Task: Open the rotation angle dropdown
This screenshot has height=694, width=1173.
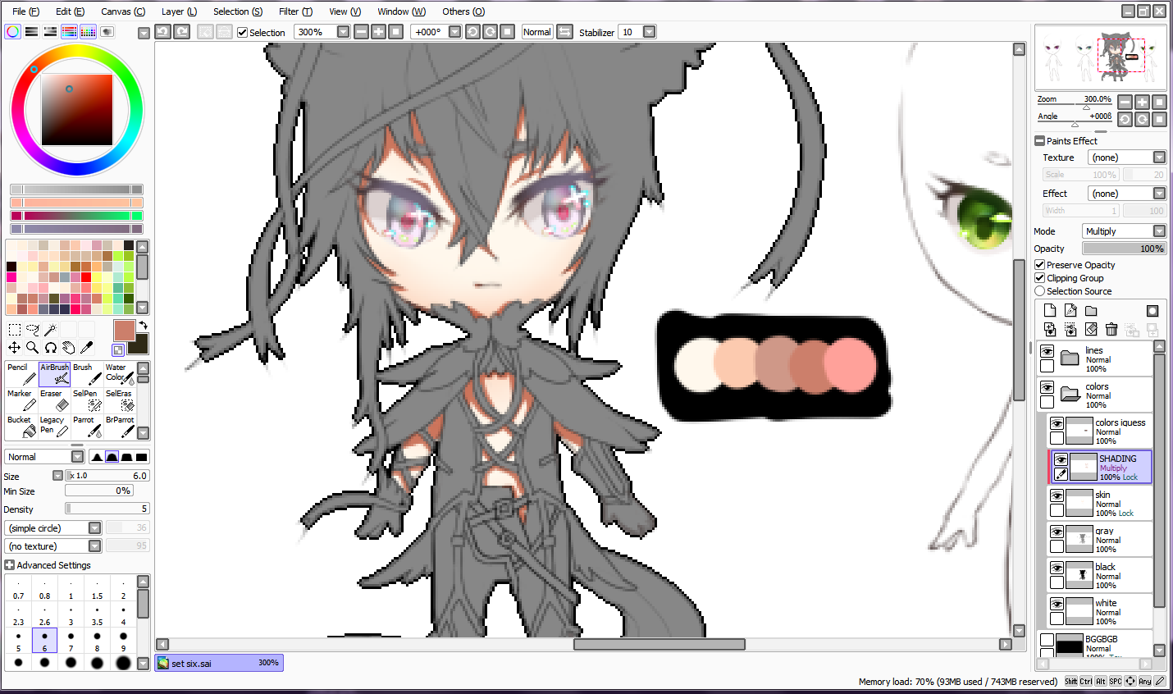Action: pos(454,32)
